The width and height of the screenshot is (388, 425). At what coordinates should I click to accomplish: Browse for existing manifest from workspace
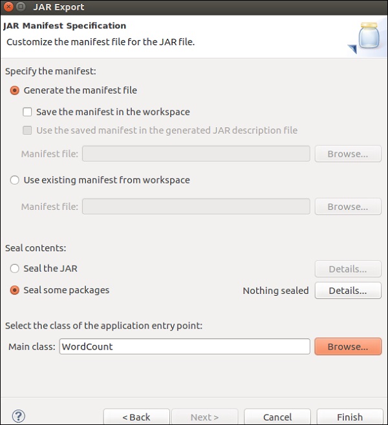(347, 207)
